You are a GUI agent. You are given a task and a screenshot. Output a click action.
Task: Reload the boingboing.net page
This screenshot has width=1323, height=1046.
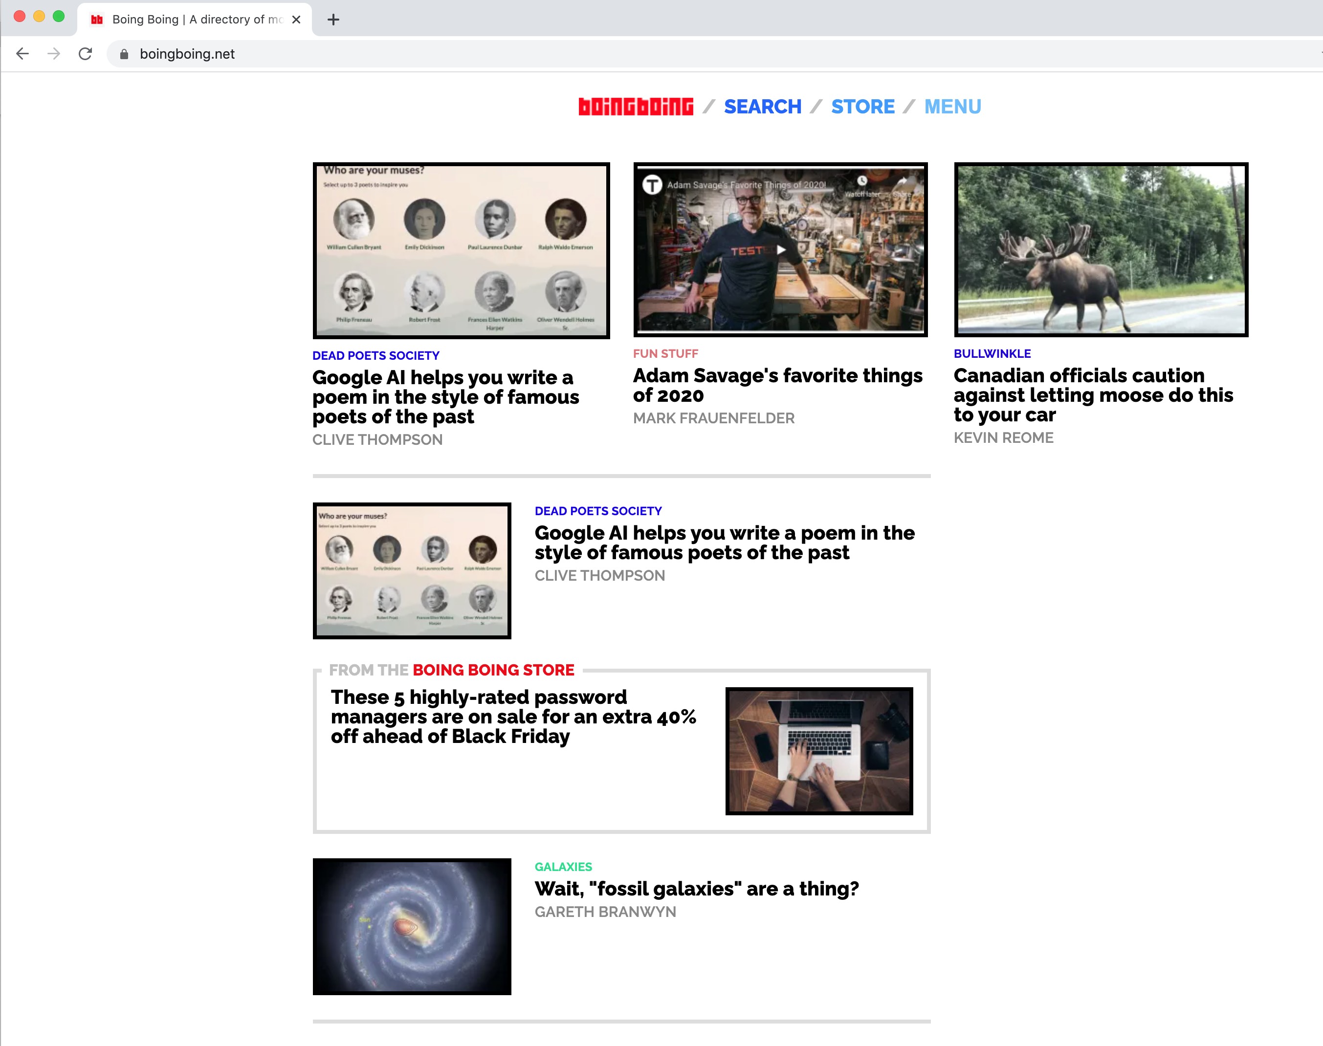(85, 54)
